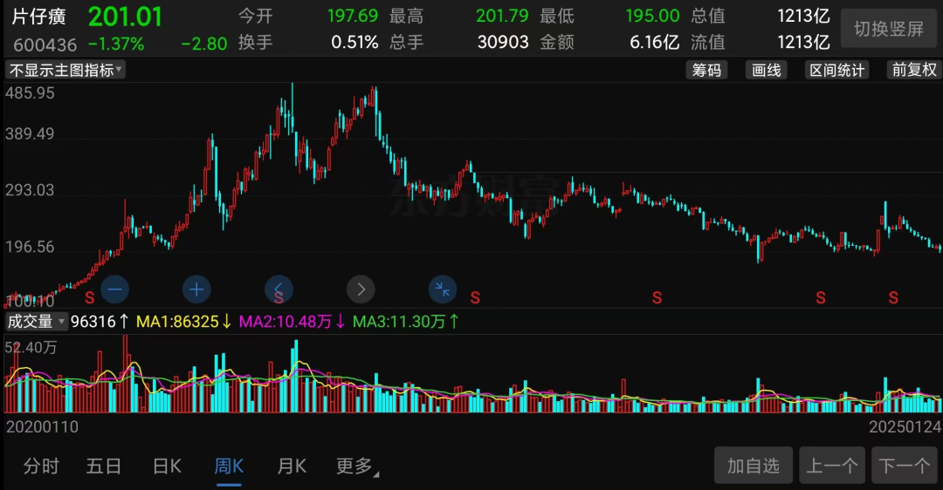Viewport: 943px width, 490px height.
Task: Click price axis label 293.03
Action: click(30, 190)
